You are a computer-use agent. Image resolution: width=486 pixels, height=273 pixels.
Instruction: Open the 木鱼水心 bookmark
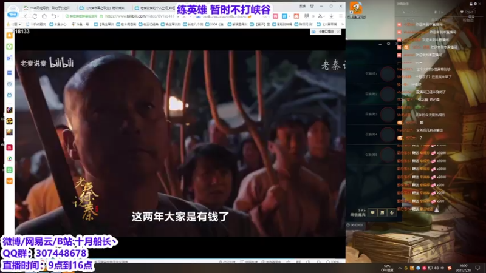pos(58,24)
